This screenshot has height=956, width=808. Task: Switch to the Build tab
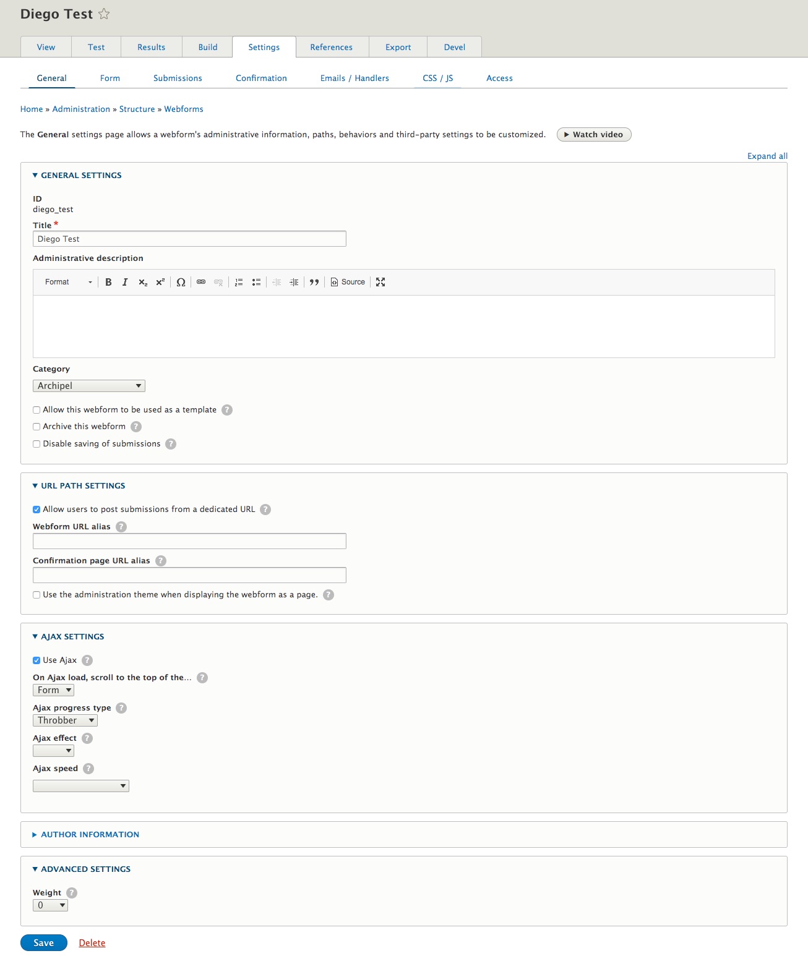coord(208,47)
